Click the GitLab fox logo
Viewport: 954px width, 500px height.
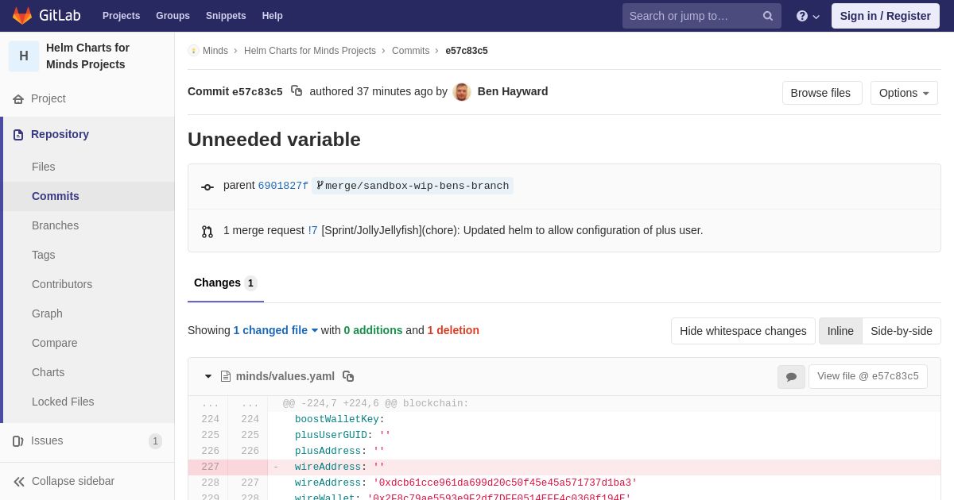coord(22,16)
